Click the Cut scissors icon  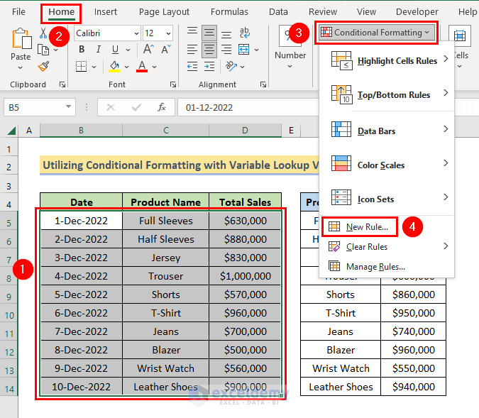43,33
